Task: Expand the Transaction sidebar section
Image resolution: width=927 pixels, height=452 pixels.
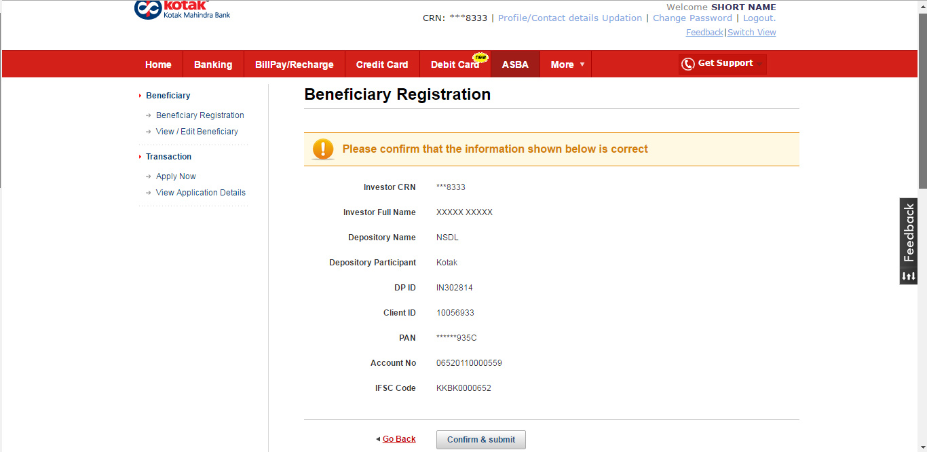Action: tap(168, 157)
